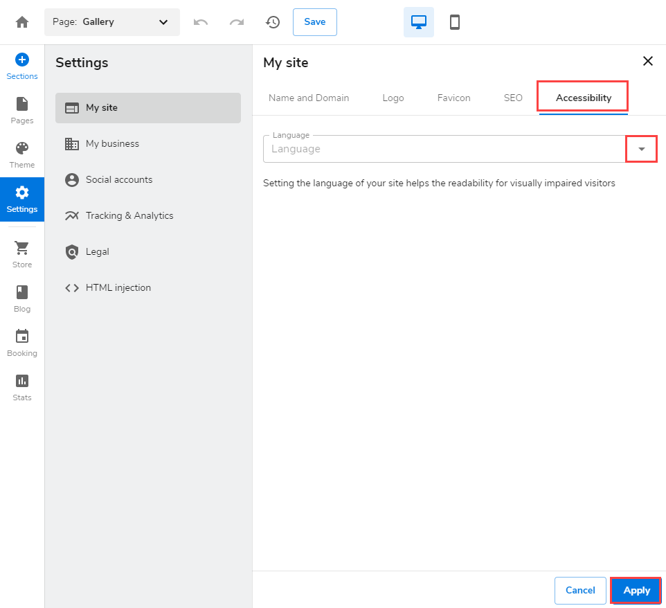Go to the home icon
The image size is (666, 608).
(x=22, y=22)
